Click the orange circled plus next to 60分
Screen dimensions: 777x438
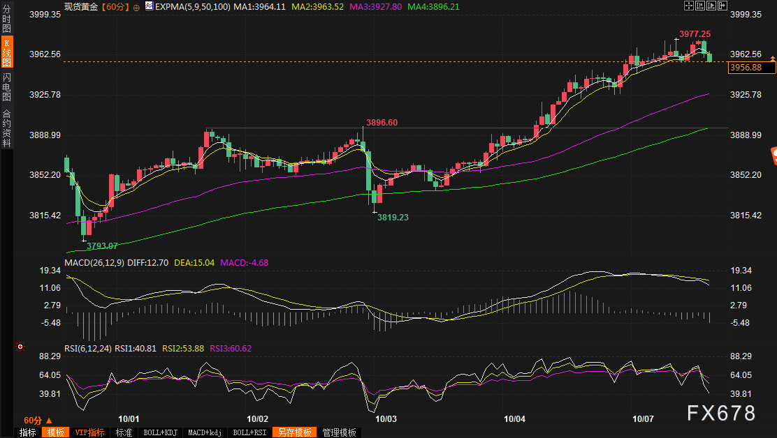(136, 7)
